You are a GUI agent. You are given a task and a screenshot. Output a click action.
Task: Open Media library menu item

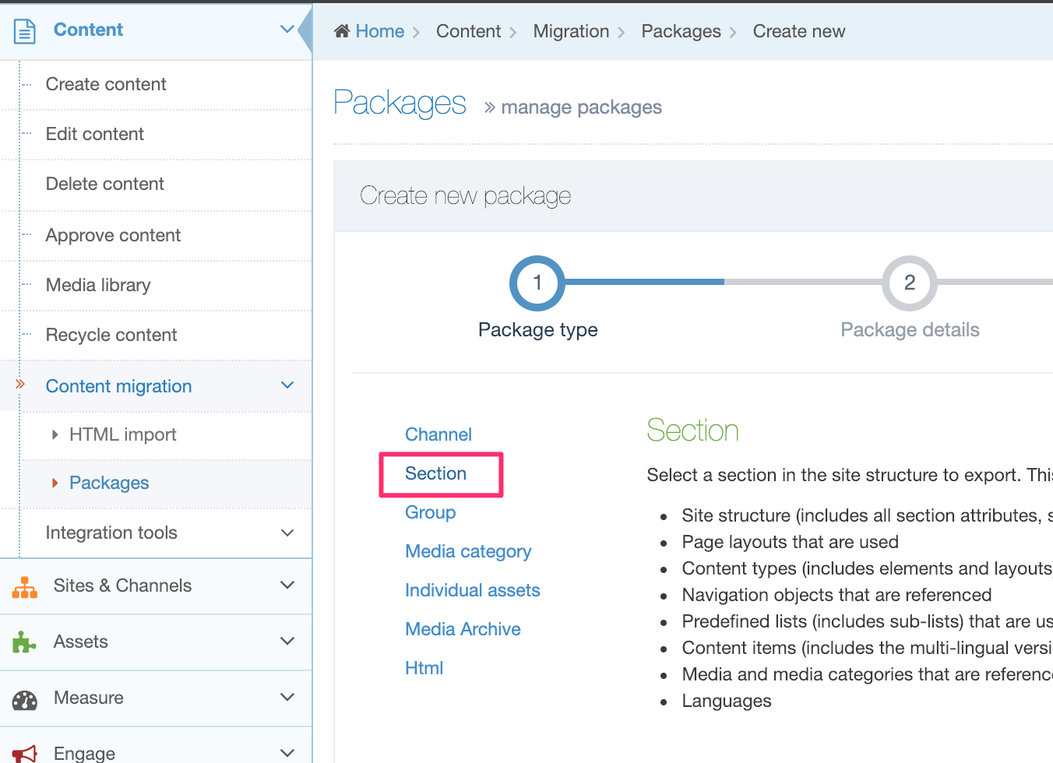point(98,285)
